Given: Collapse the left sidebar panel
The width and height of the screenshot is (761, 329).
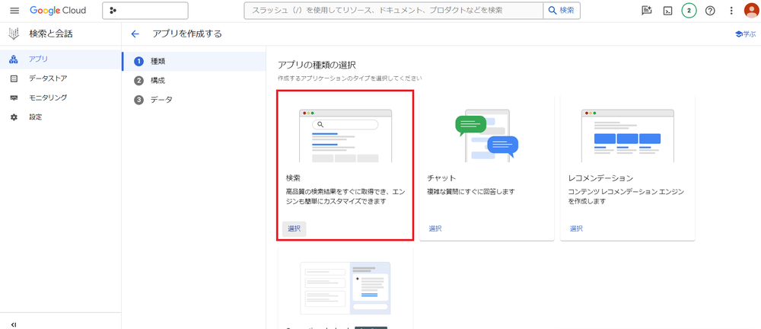Looking at the screenshot, I should coord(14,324).
